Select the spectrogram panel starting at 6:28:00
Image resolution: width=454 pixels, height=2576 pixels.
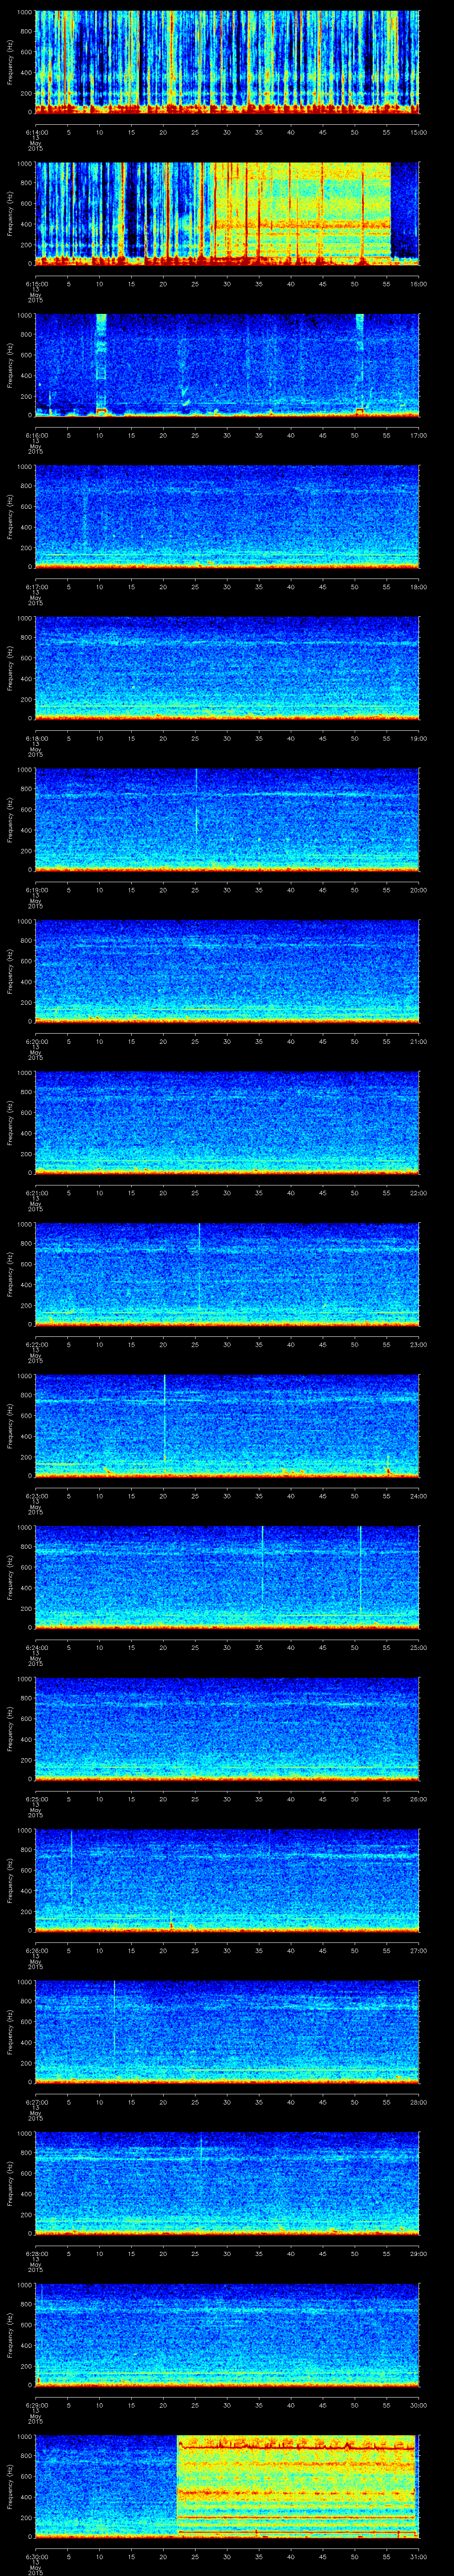pyautogui.click(x=227, y=2183)
